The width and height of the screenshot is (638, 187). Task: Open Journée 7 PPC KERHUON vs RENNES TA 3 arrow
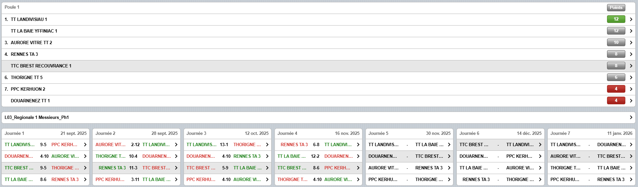pyautogui.click(x=631, y=180)
